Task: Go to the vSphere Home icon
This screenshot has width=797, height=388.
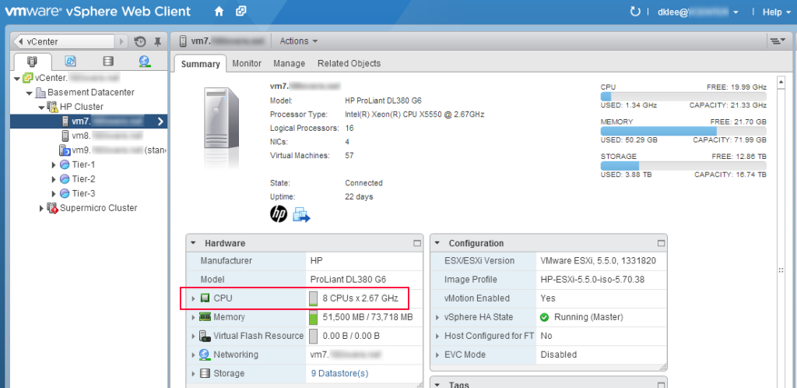Action: (x=219, y=11)
